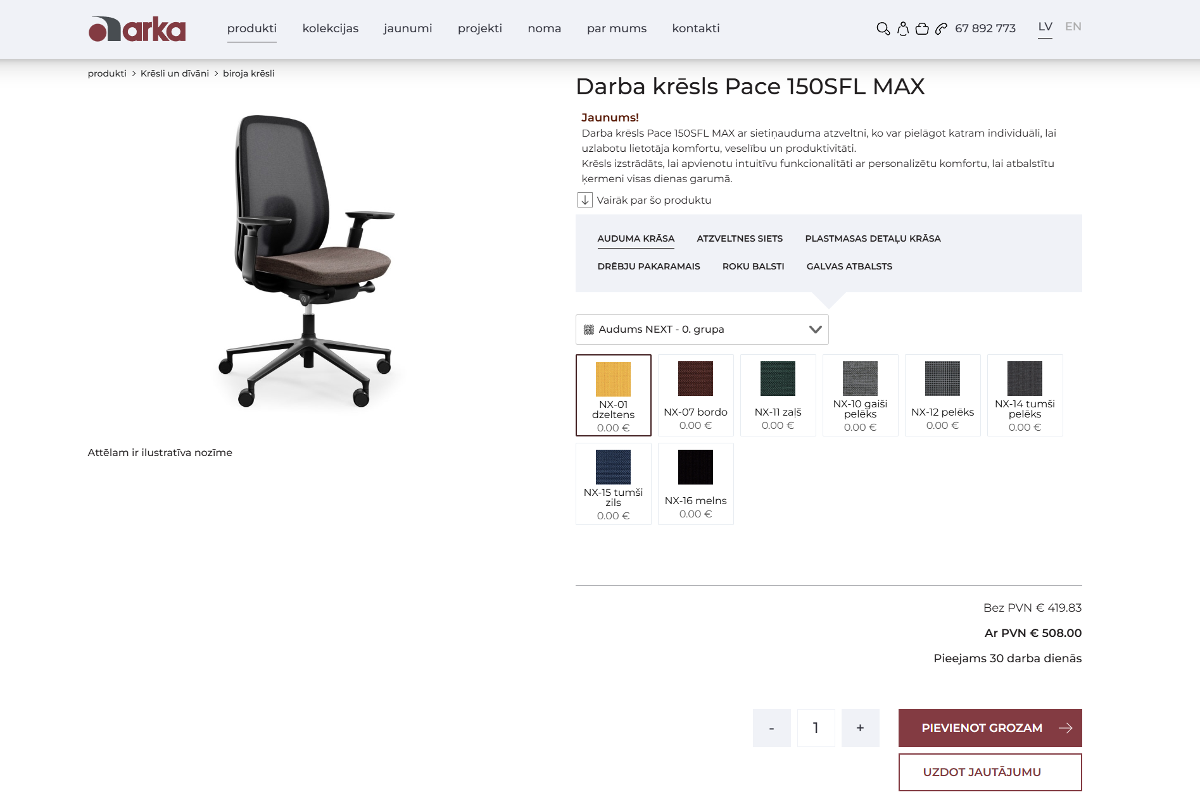Open the Audums NEXT - 0. grupa dropdown

(702, 330)
